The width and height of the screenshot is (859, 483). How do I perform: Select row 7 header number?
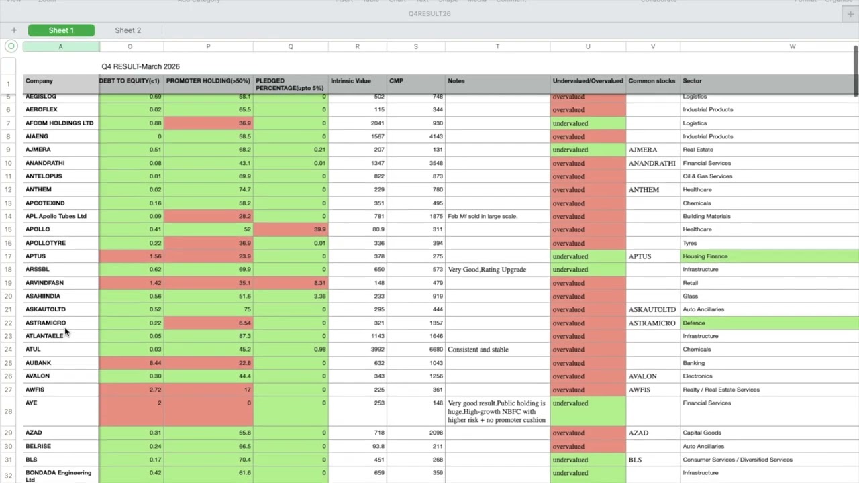click(9, 123)
